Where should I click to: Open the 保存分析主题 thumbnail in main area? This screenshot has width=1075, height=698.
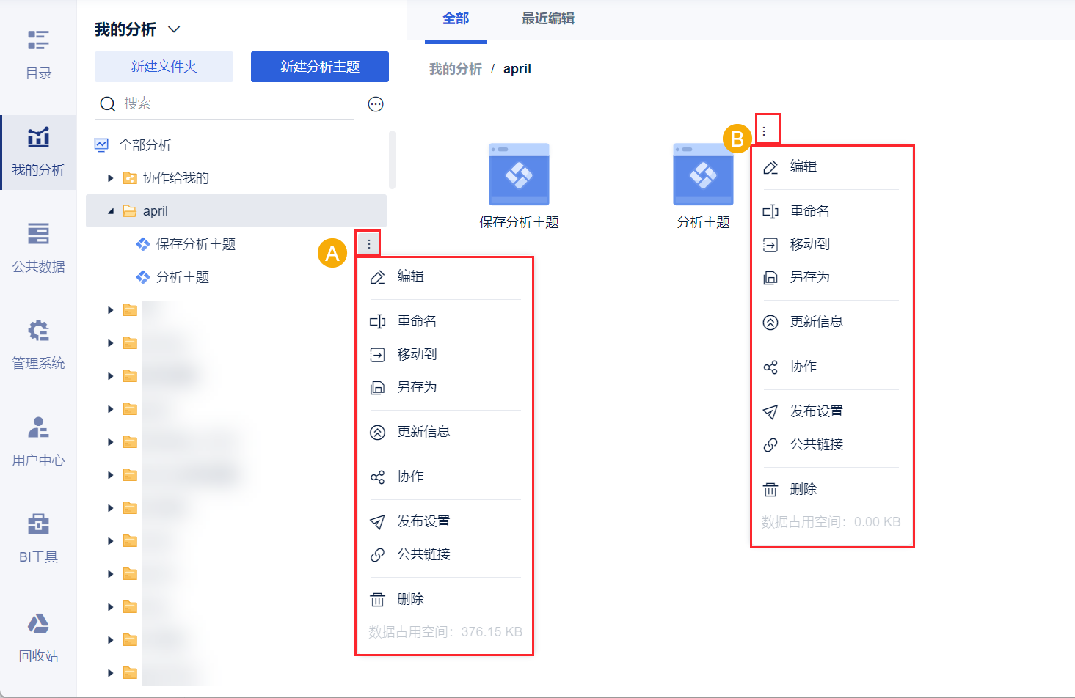(519, 174)
